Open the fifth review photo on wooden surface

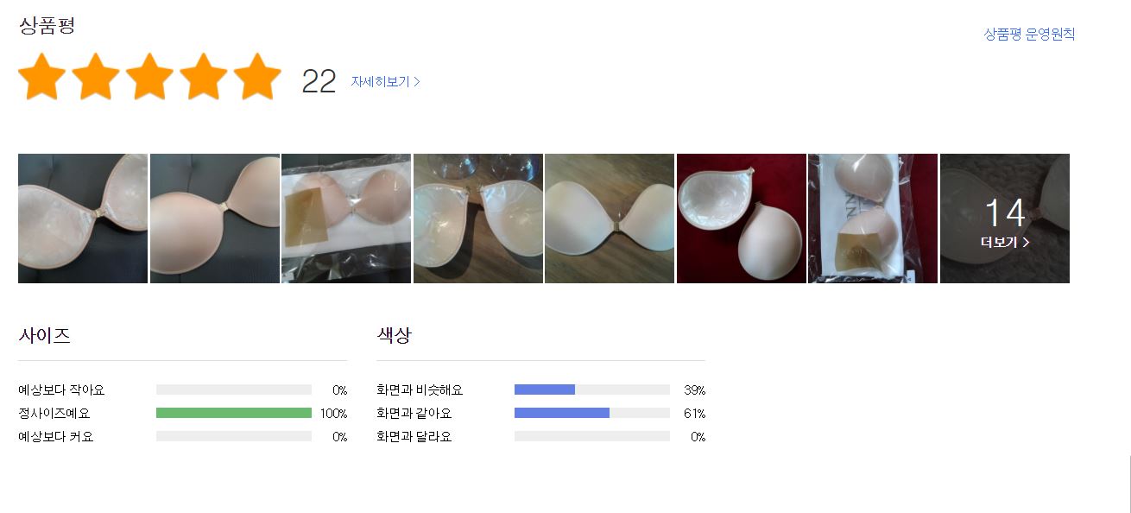click(610, 218)
